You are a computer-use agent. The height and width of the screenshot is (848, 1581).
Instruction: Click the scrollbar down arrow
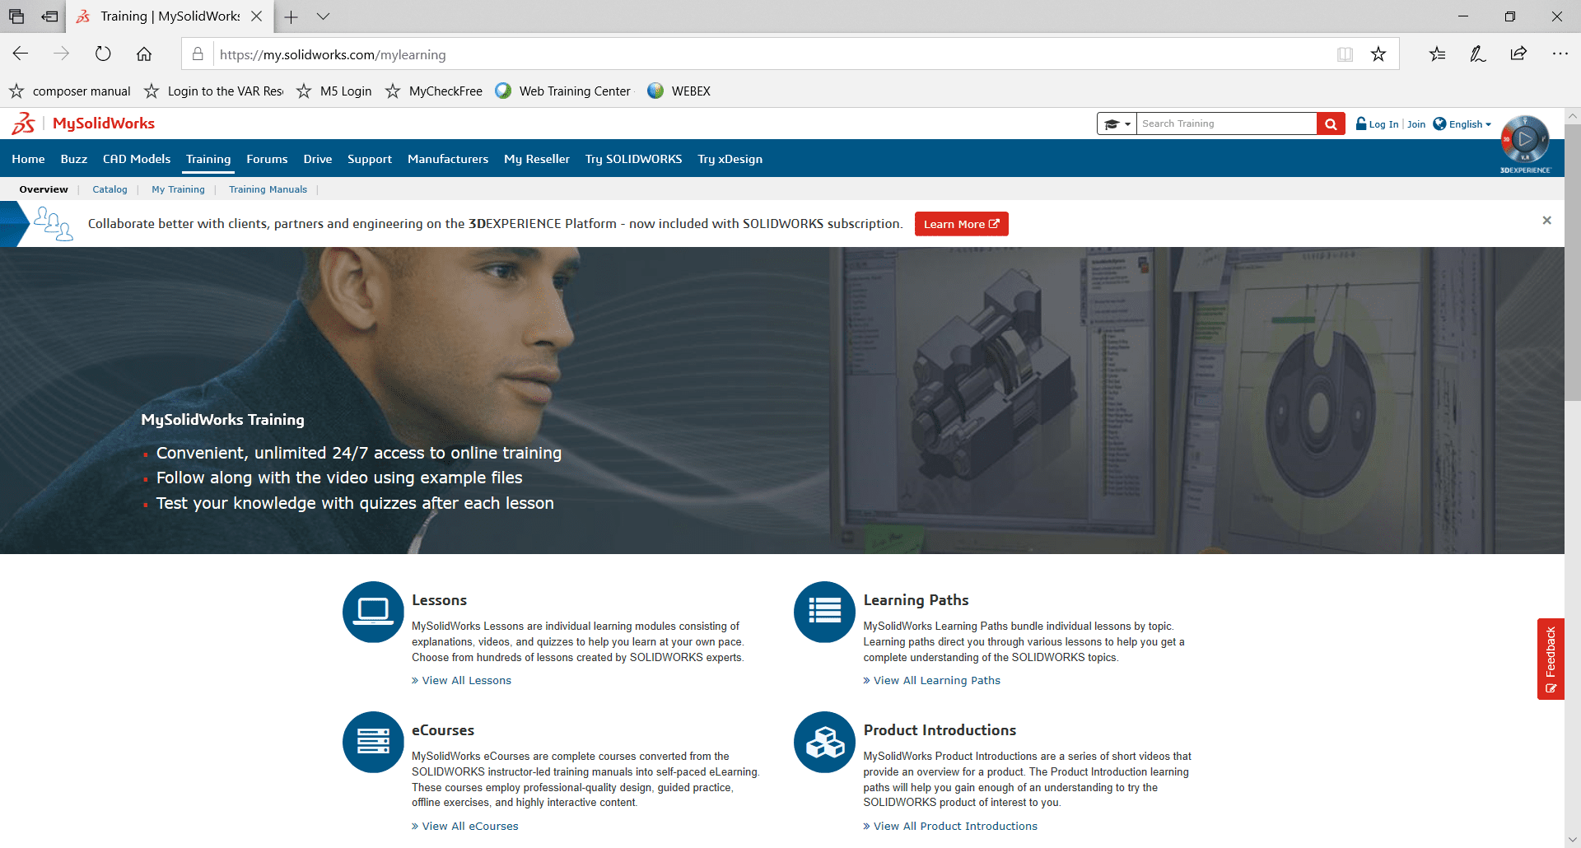pyautogui.click(x=1573, y=840)
